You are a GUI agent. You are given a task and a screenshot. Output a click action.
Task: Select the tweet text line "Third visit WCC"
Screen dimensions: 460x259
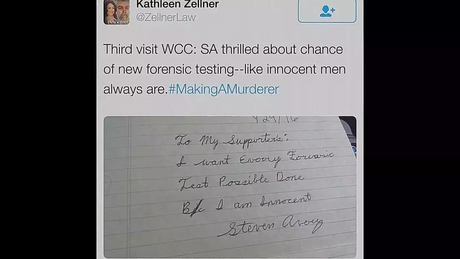149,49
